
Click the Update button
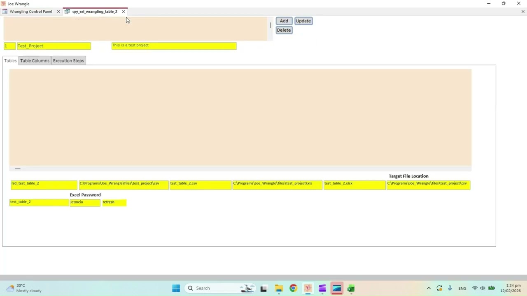(x=303, y=21)
